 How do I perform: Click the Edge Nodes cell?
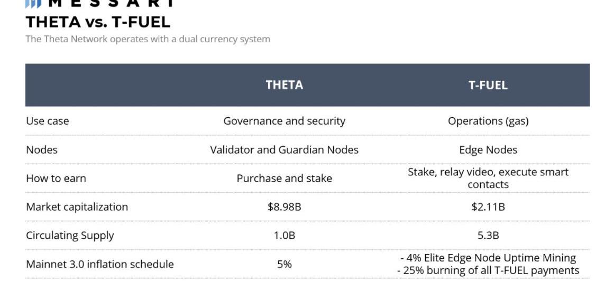(x=488, y=149)
